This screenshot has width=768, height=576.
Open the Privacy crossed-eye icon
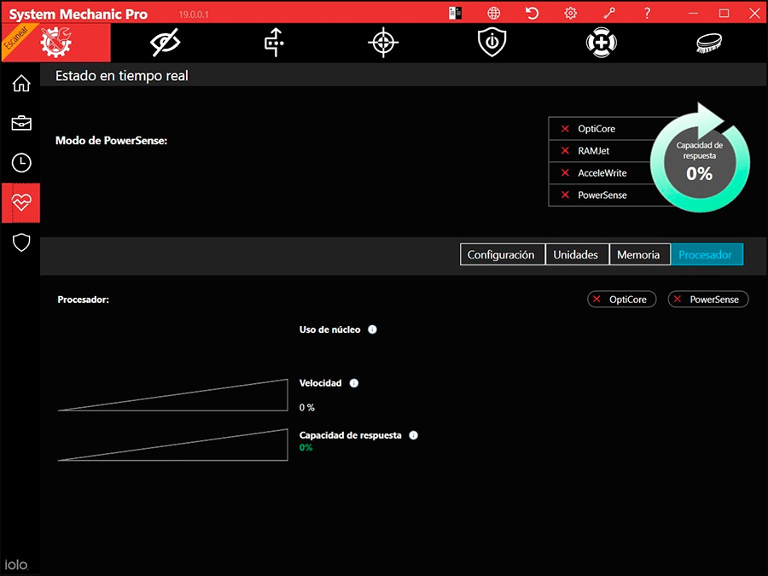click(165, 43)
